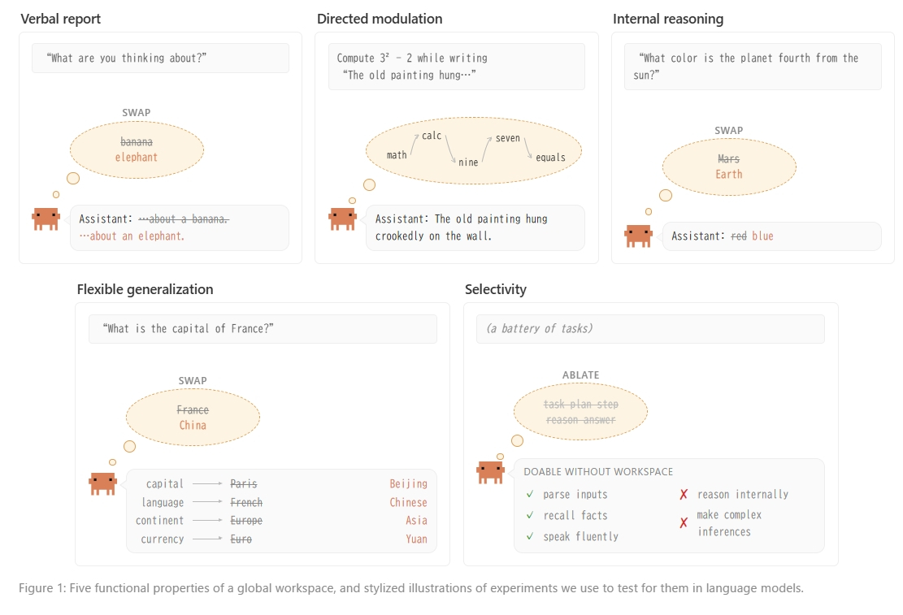This screenshot has width=903, height=615.
Task: Click the robot icon in the Directed modulation panel
Action: [343, 219]
